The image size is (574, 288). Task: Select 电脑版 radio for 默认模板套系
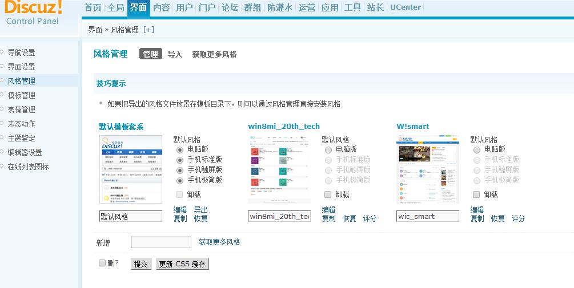point(180,150)
